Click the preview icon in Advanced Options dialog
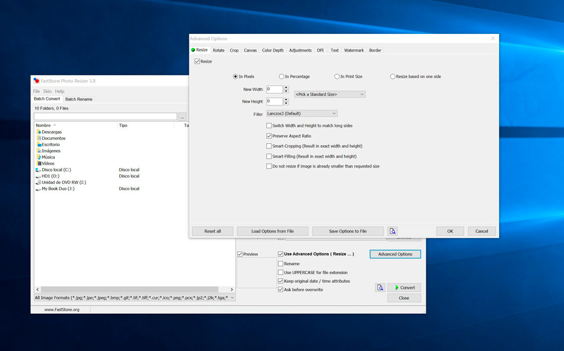 [393, 231]
